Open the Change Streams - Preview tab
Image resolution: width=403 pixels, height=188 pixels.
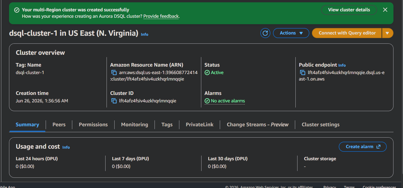point(257,125)
